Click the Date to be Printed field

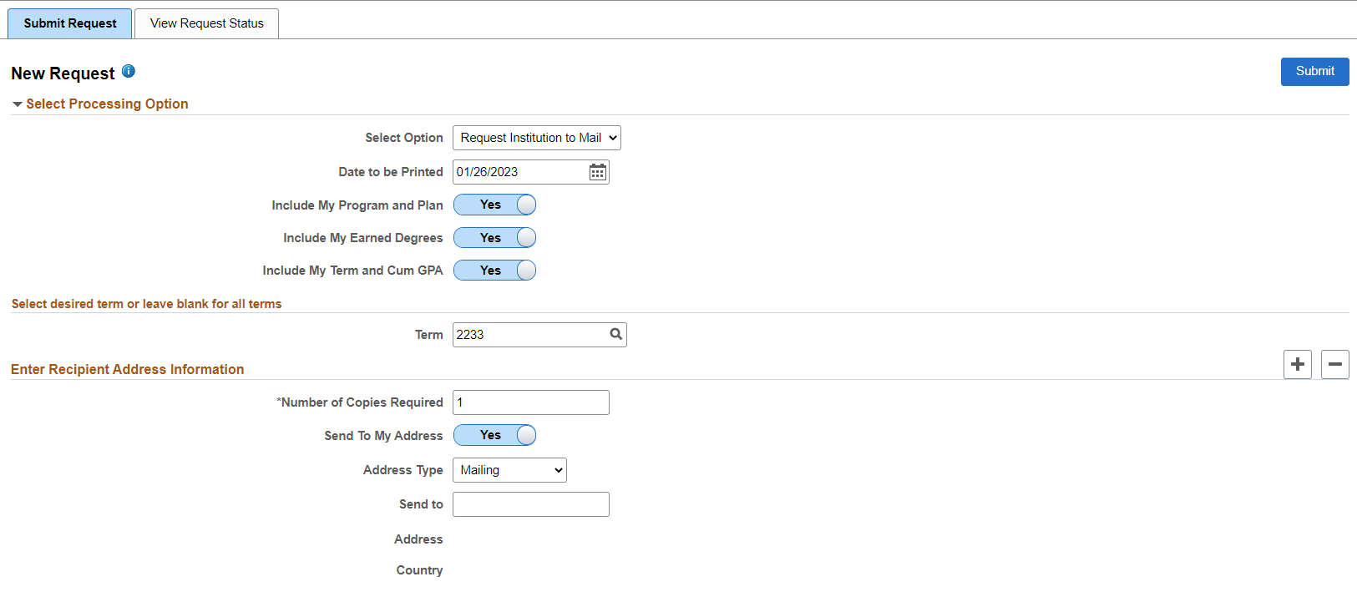point(519,172)
